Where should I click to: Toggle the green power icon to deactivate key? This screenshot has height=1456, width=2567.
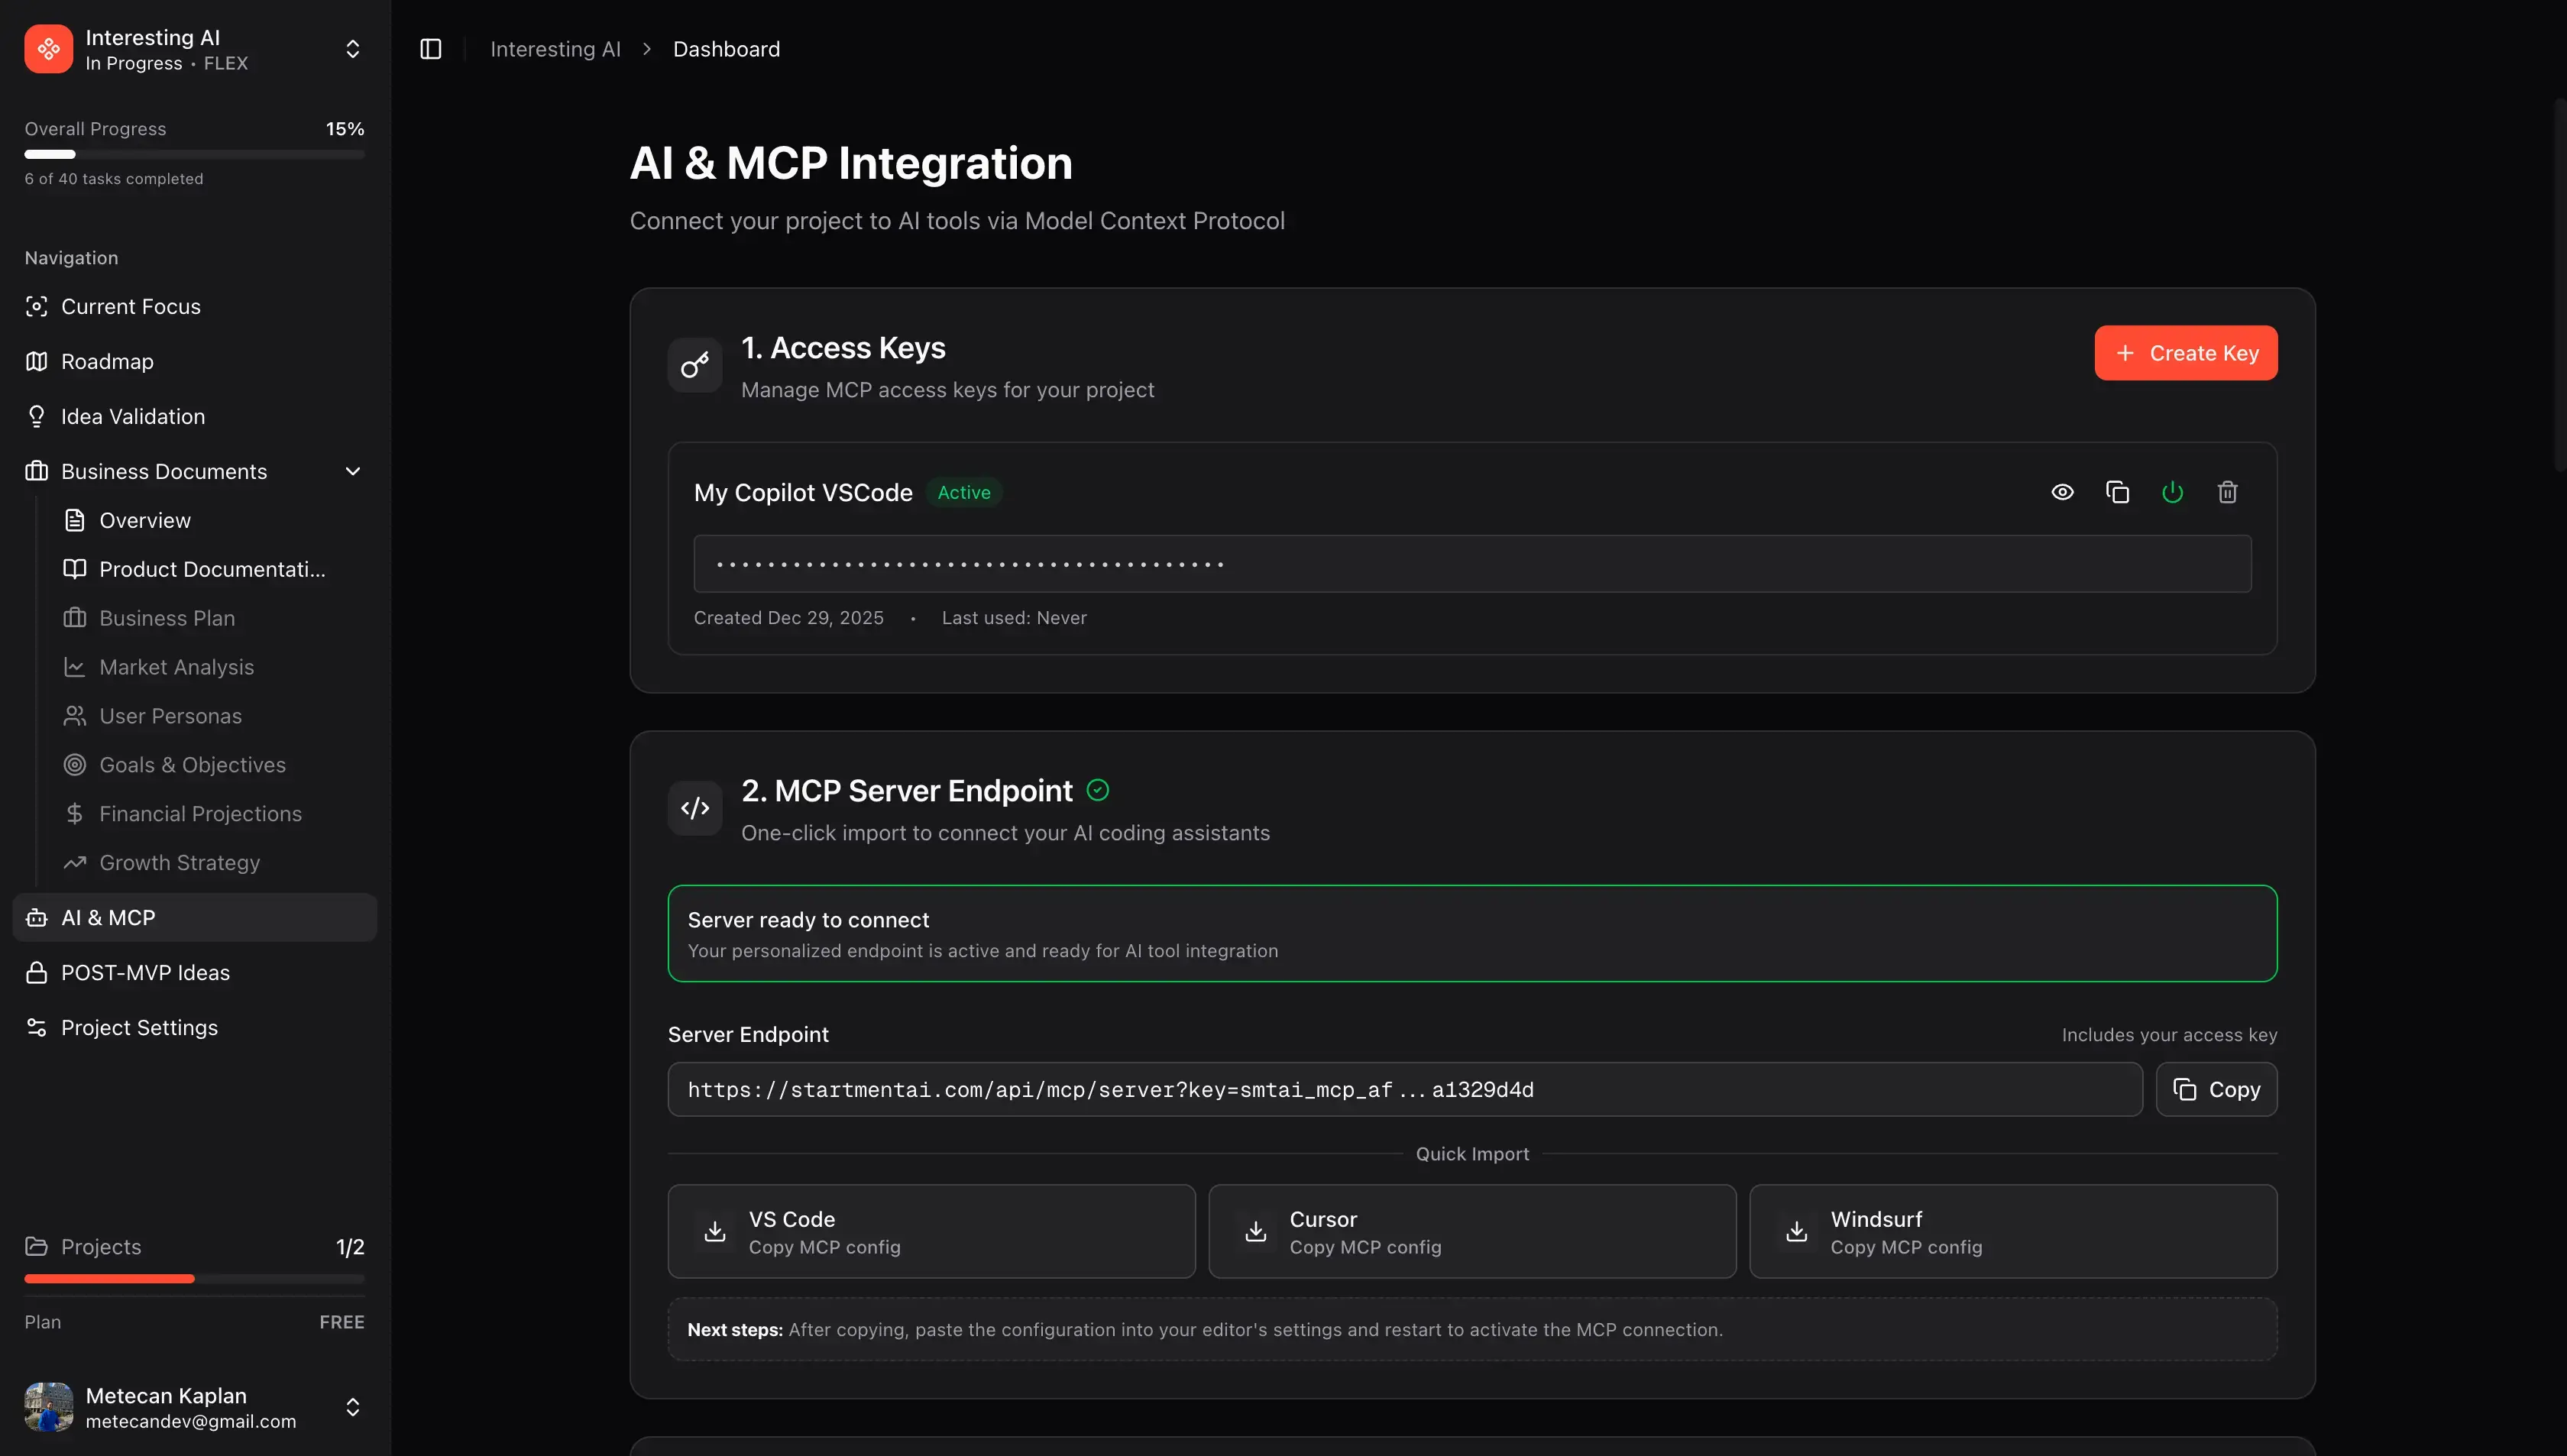coord(2172,492)
